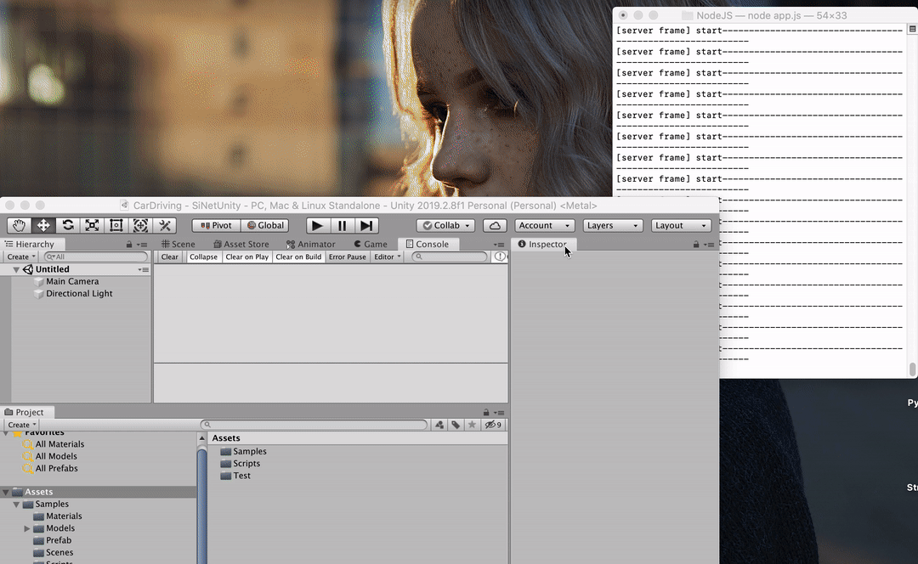Toggle Pivot handle position
The image size is (918, 564).
(x=216, y=225)
